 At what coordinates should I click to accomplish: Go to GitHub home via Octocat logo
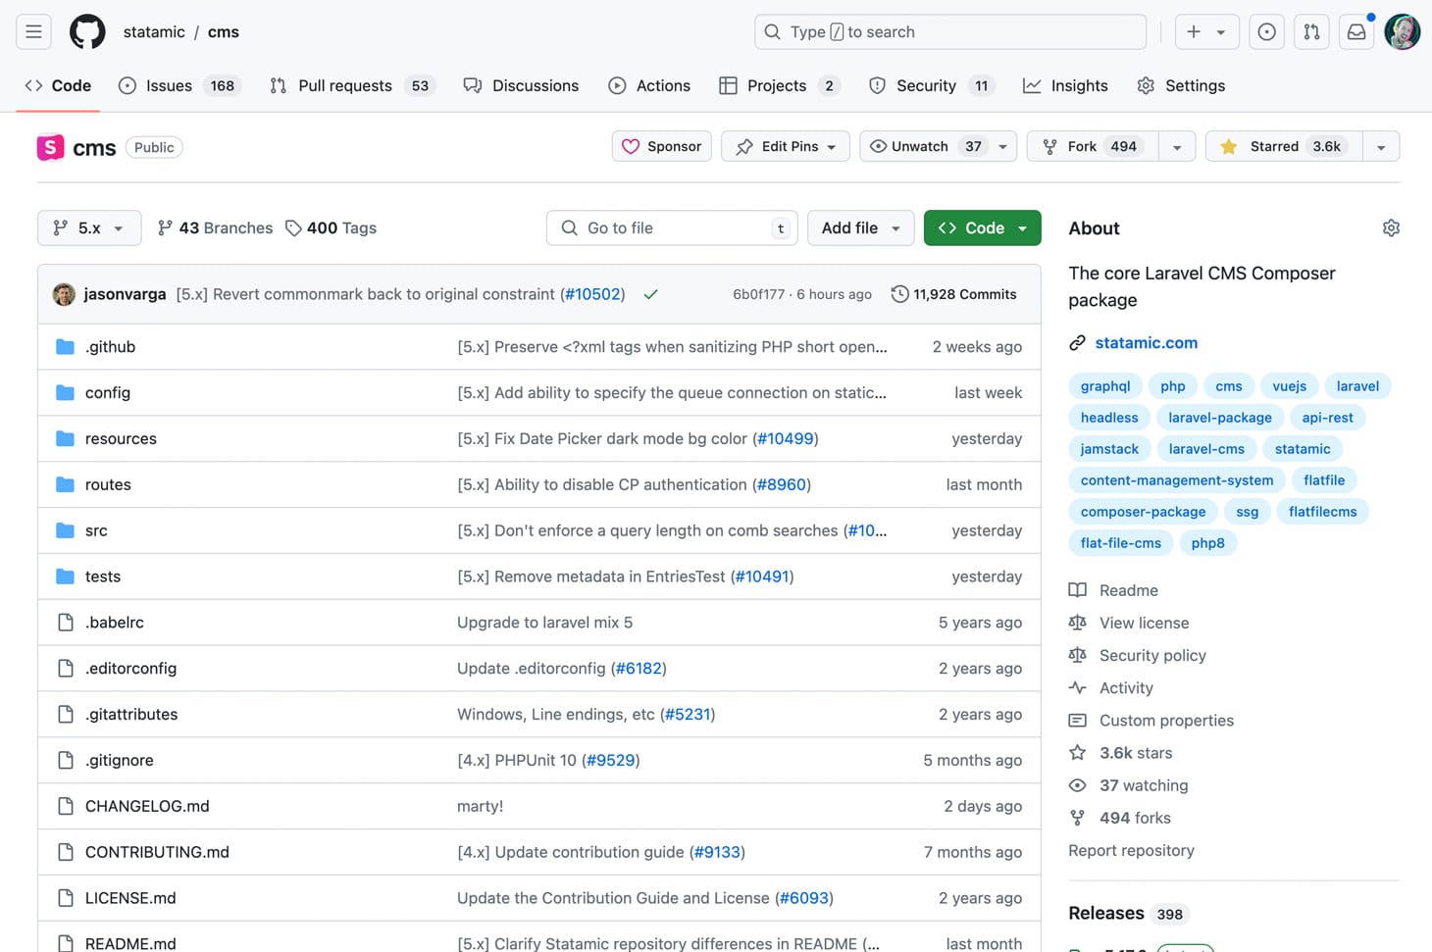(87, 31)
